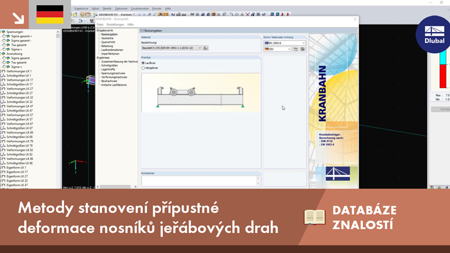
Task: Click the Schnittgrößen LK 1 icon
Action: coord(4,76)
